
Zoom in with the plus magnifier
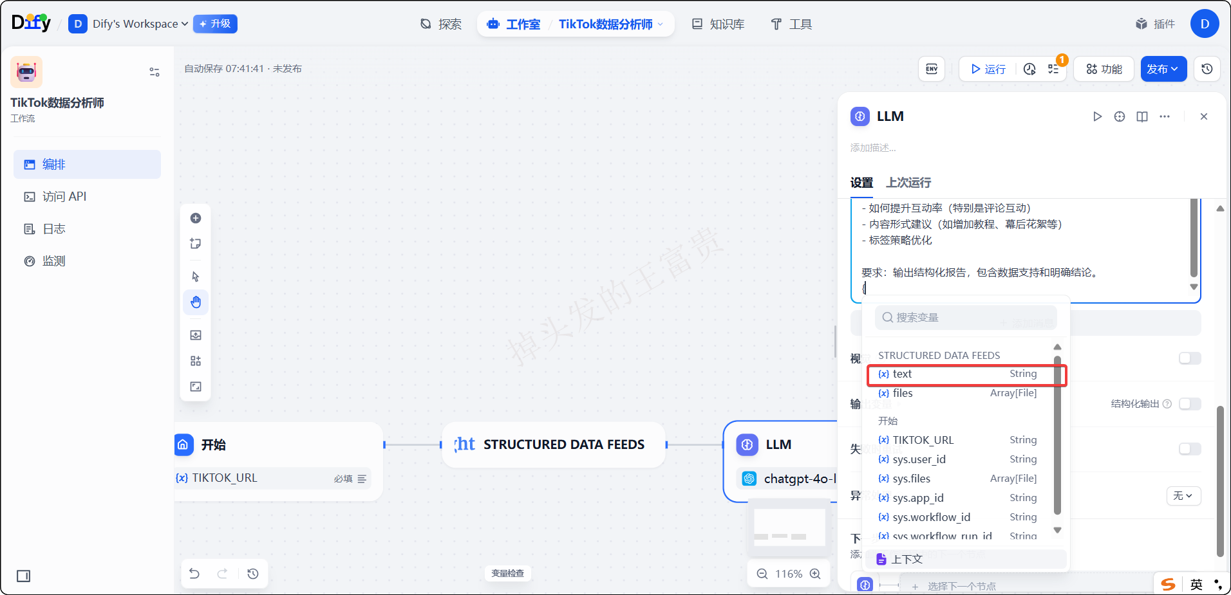pyautogui.click(x=815, y=574)
